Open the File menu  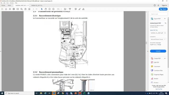pos(1,3)
